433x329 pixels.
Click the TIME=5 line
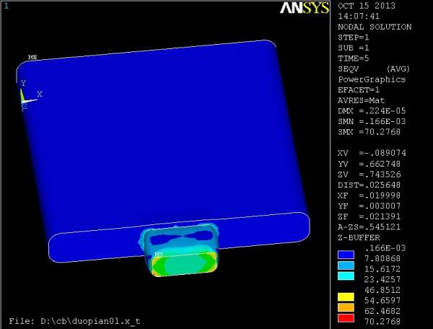pyautogui.click(x=354, y=58)
